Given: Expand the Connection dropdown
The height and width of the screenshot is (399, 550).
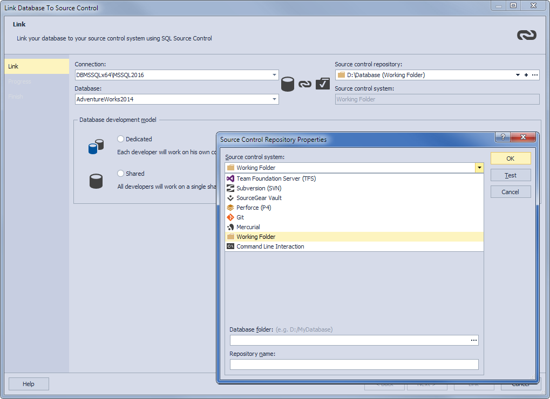Looking at the screenshot, I should pyautogui.click(x=274, y=75).
